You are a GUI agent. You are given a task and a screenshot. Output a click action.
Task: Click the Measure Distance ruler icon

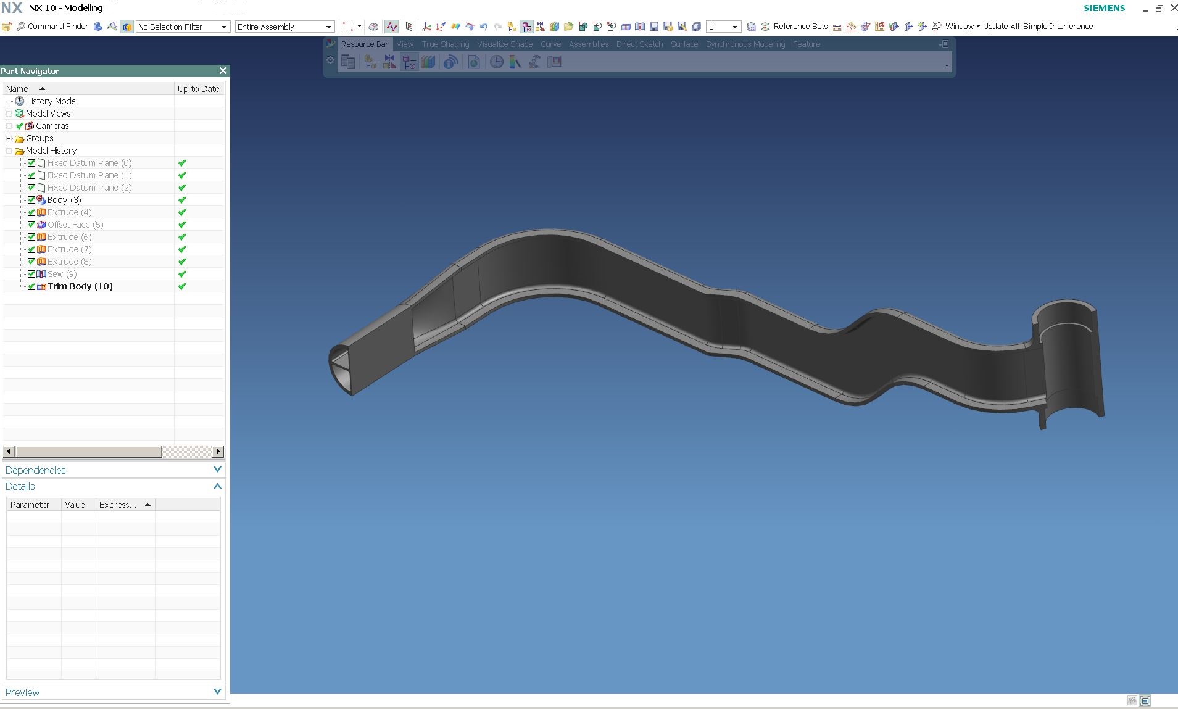[837, 27]
